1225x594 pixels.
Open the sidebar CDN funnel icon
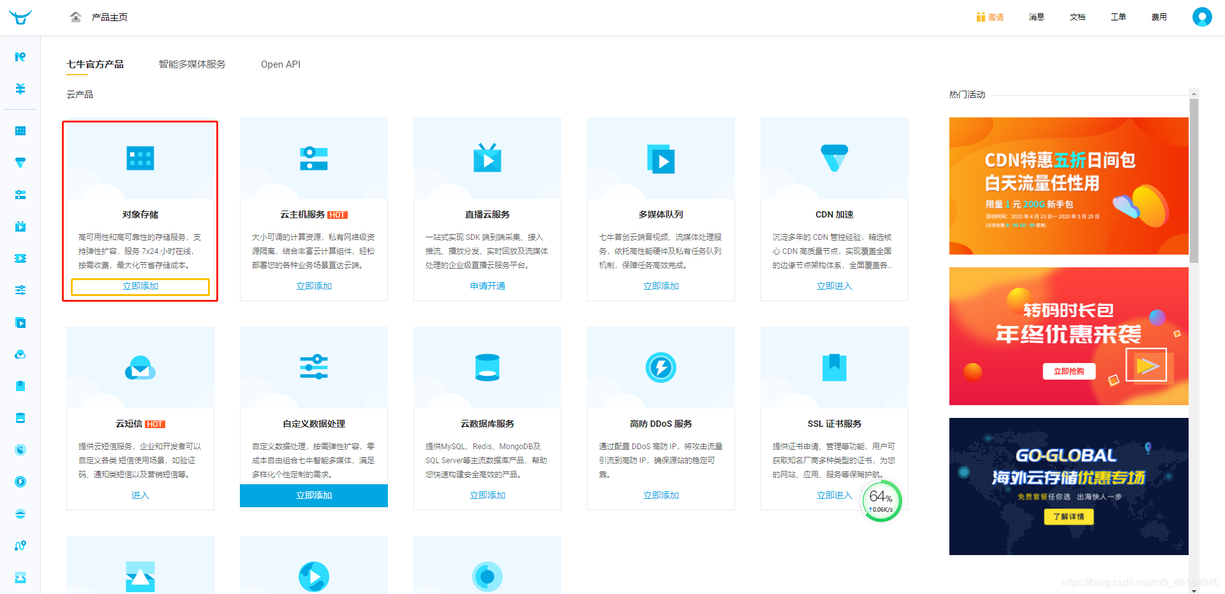[20, 163]
